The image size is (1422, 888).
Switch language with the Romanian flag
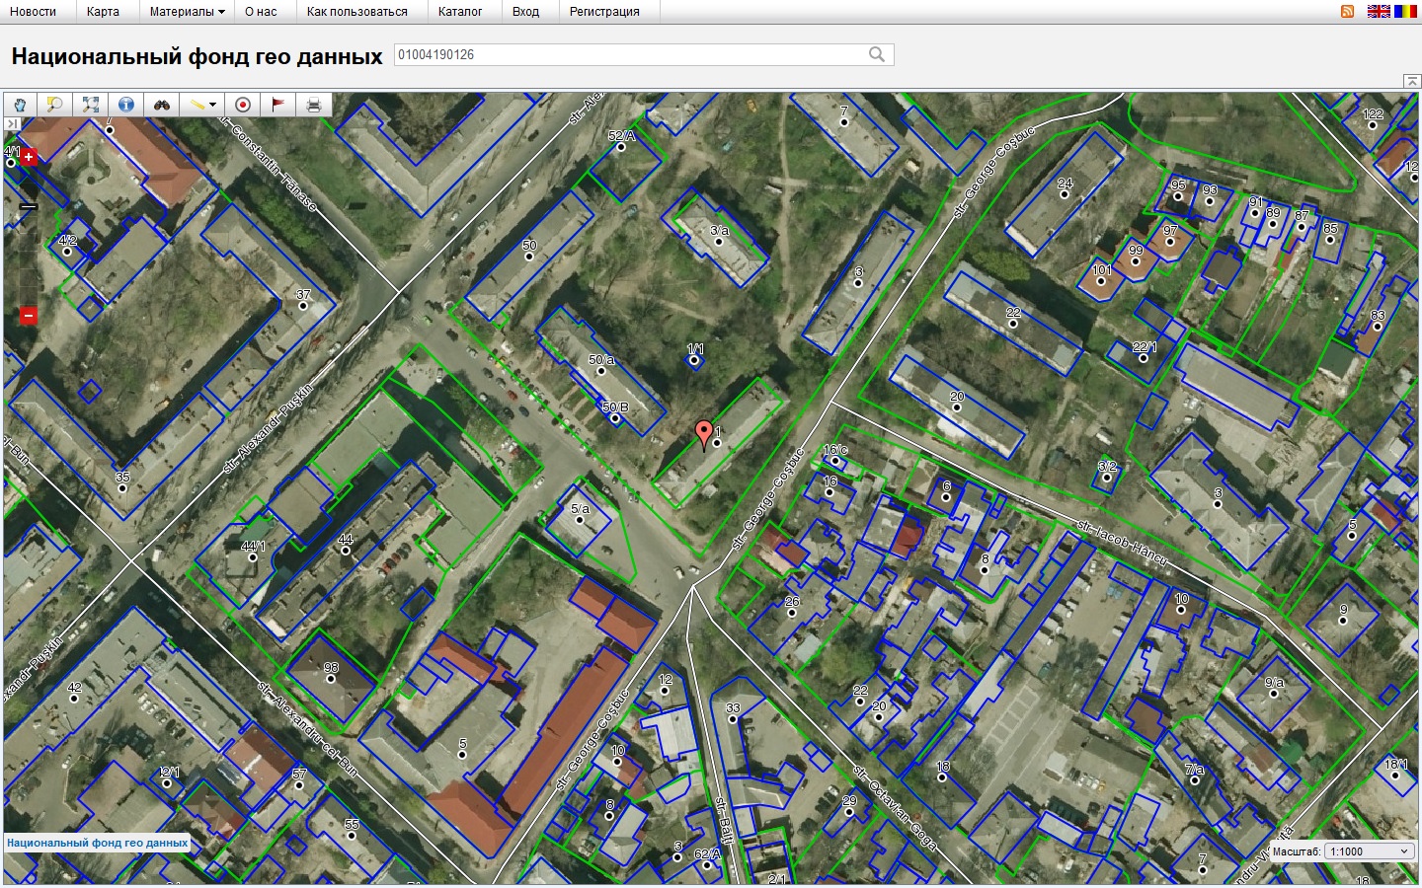pyautogui.click(x=1404, y=11)
